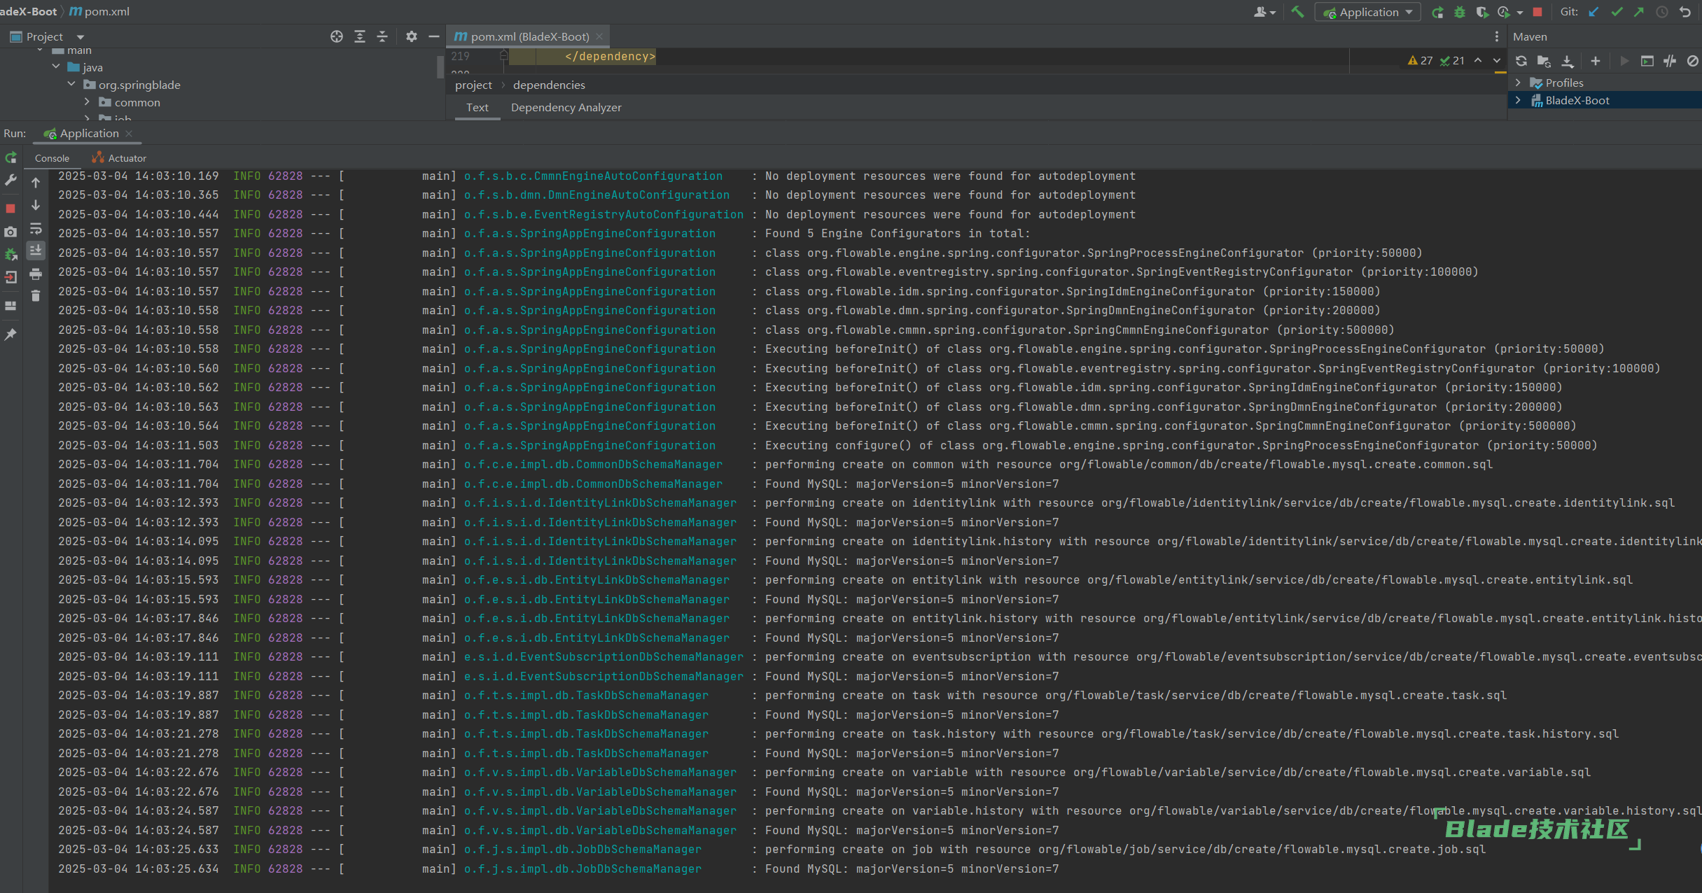
Task: Click the 27 warnings indicator
Action: (1420, 61)
